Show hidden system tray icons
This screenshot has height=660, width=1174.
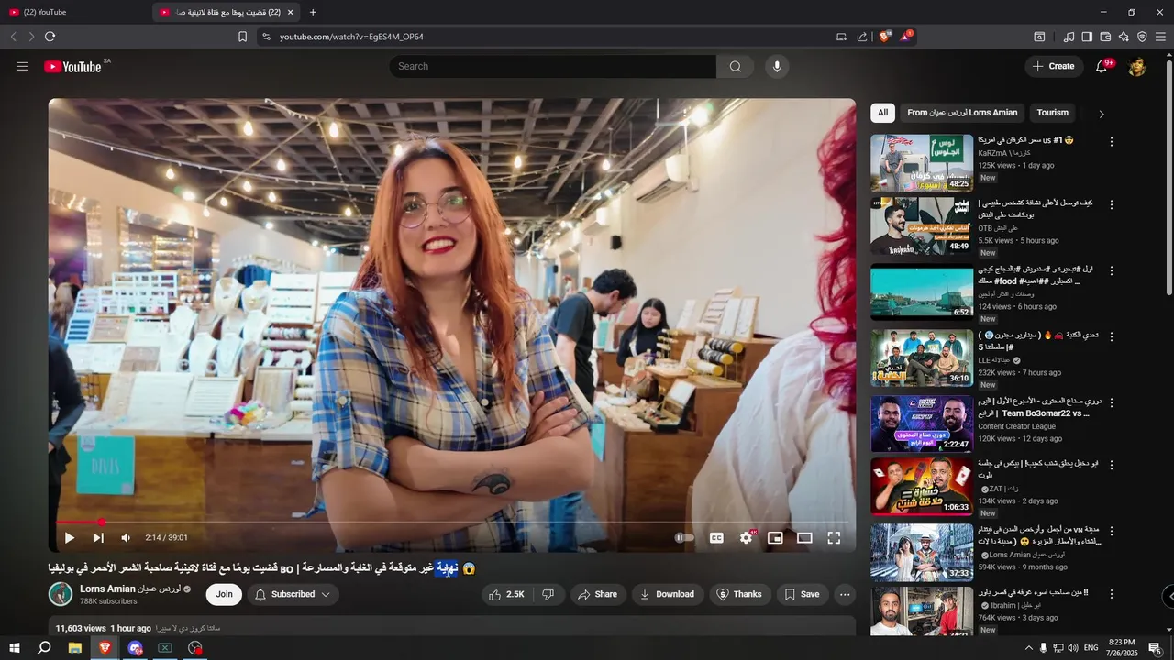point(1028,647)
